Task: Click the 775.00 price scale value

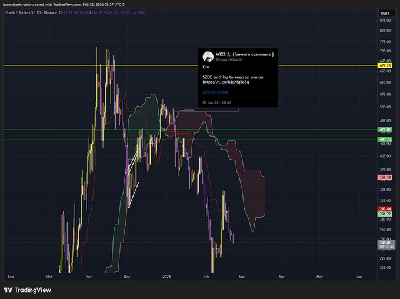Action: tap(385, 42)
